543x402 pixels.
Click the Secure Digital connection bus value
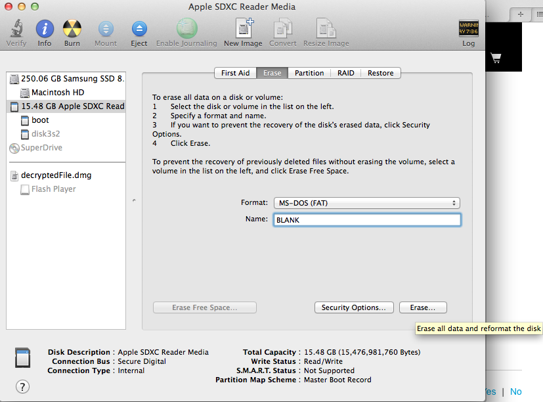(142, 361)
